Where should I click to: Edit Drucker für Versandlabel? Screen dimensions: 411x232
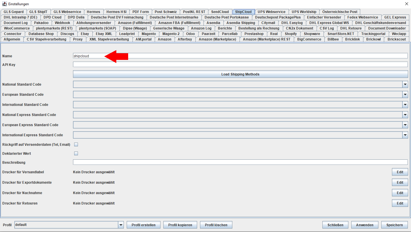point(400,172)
